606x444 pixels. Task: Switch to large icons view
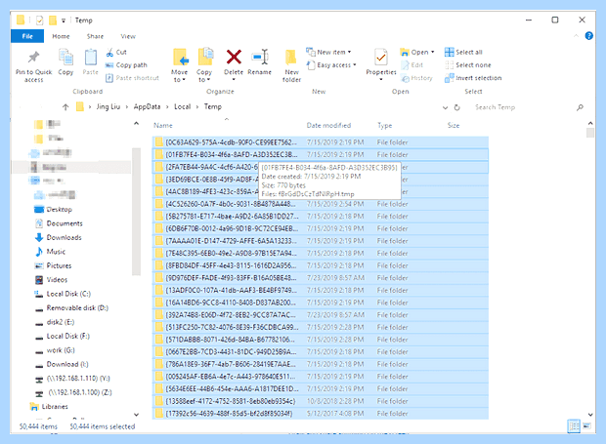pyautogui.click(x=586, y=426)
